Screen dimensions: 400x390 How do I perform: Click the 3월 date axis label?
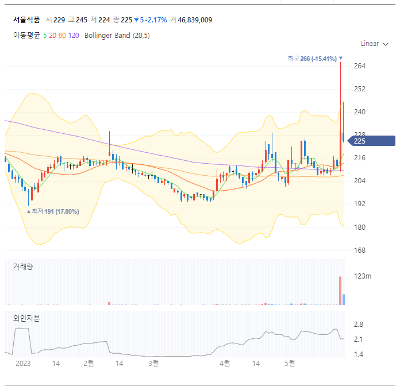[153, 363]
